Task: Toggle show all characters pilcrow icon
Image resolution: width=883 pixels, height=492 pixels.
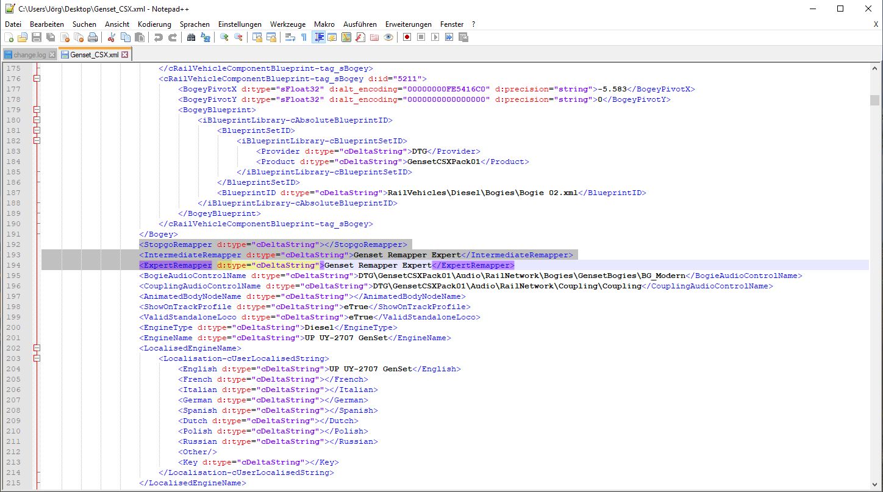Action: (x=304, y=38)
